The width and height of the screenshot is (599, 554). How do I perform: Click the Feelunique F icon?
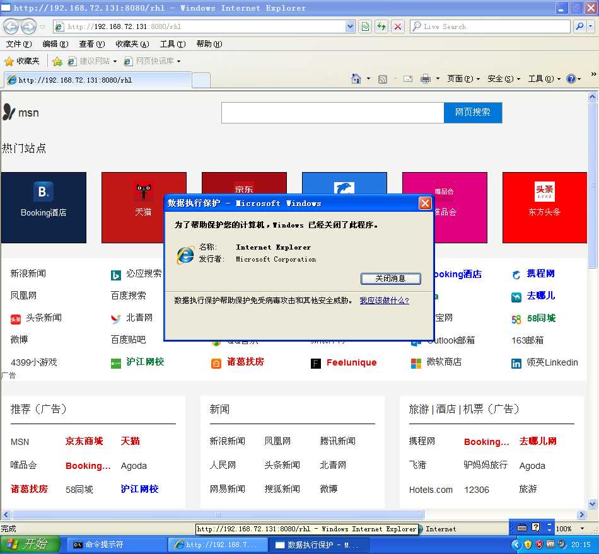point(316,364)
